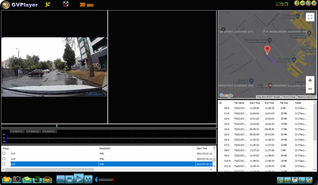The image size is (318, 185).
Task: Click Report a map error link
Action: pyautogui.click(x=306, y=97)
